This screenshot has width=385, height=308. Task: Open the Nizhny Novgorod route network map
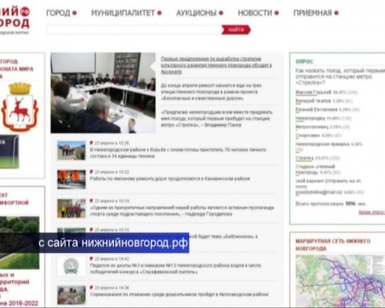(x=340, y=281)
